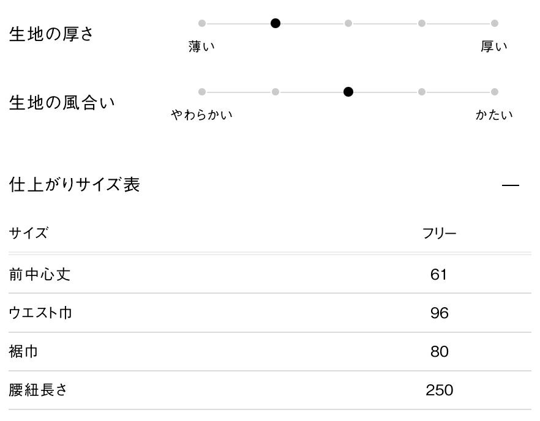Select the フリー column header
Screen dimensions: 540x421
(x=439, y=233)
